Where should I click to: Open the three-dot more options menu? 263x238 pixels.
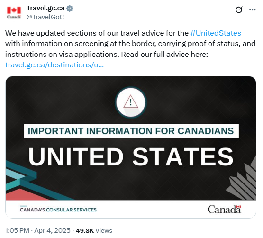point(252,10)
